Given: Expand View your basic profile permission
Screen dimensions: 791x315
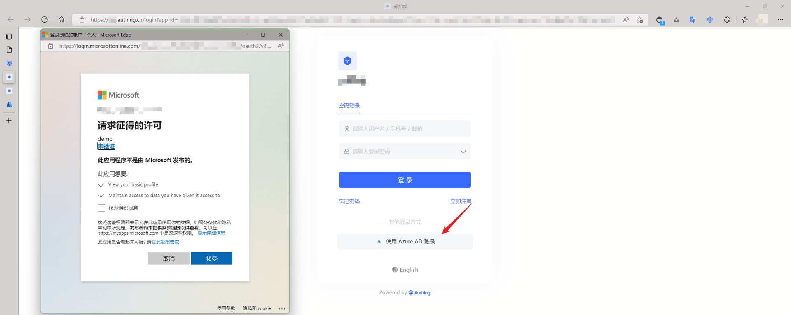Looking at the screenshot, I should pyautogui.click(x=101, y=185).
